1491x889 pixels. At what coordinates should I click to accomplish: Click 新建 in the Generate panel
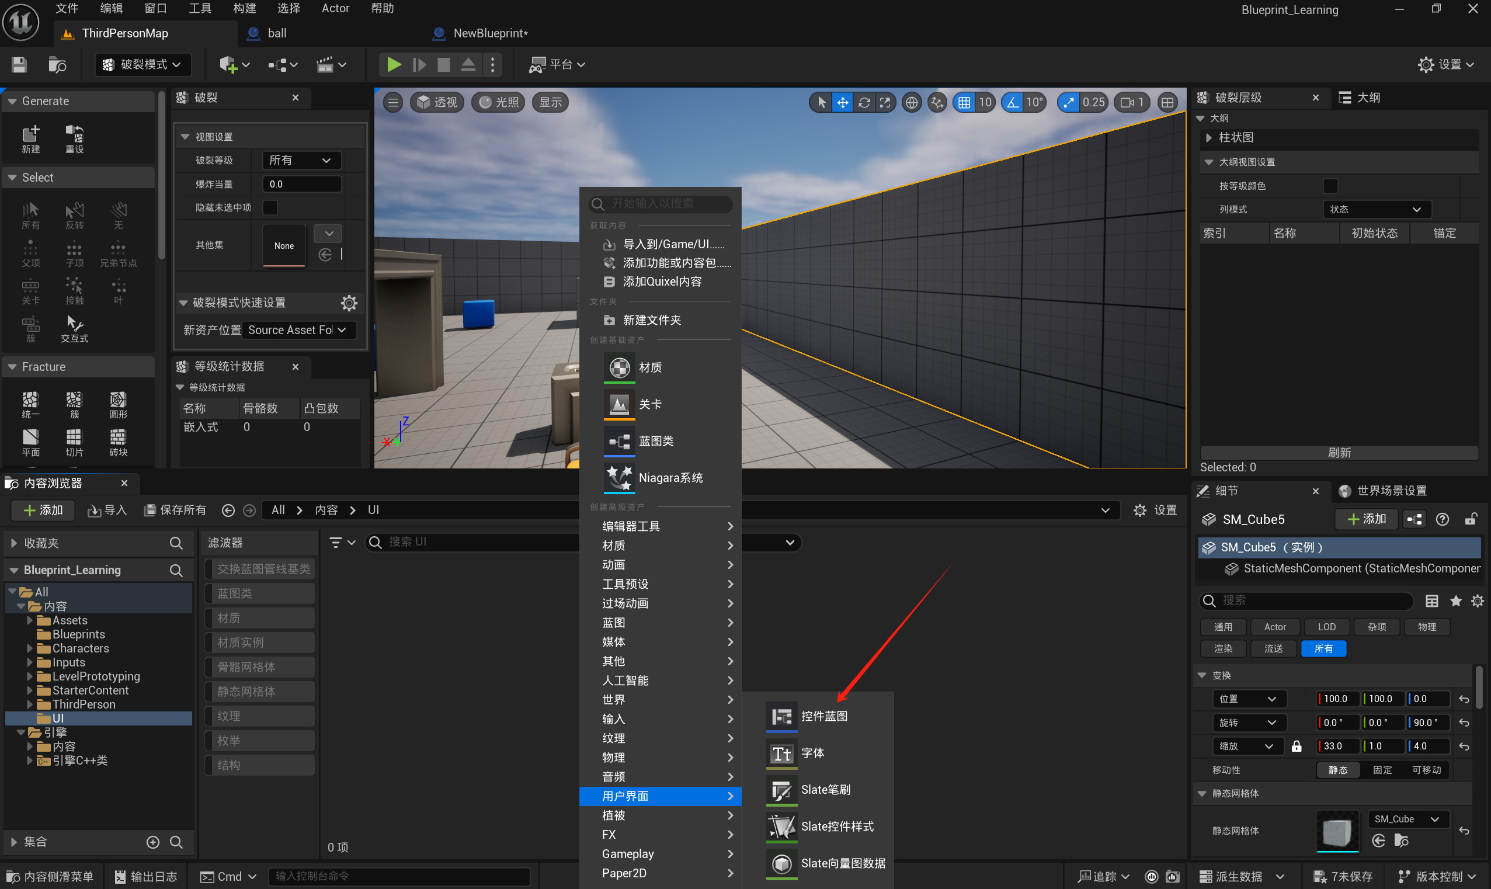pos(30,139)
